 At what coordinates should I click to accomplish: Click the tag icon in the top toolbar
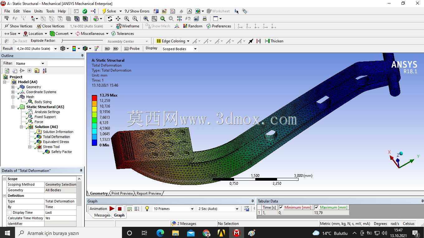245,11
